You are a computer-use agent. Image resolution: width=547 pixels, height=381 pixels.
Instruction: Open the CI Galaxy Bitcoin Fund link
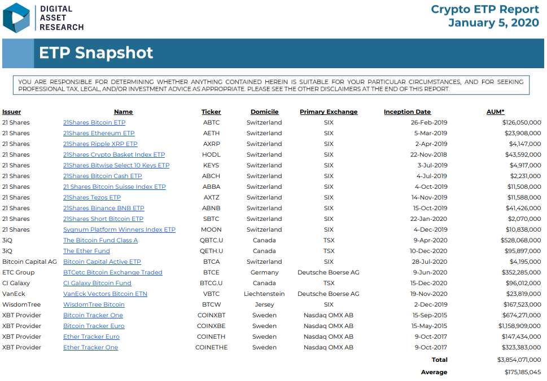[97, 283]
